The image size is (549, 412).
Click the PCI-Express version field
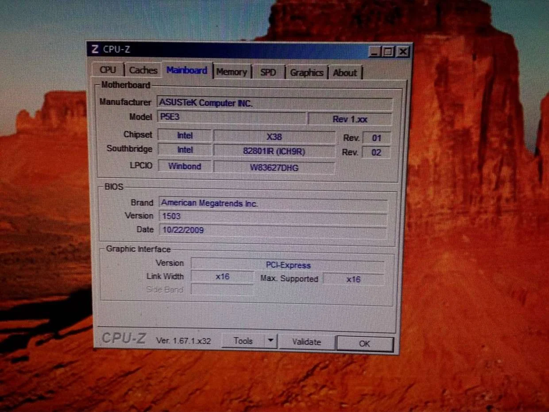pyautogui.click(x=288, y=265)
